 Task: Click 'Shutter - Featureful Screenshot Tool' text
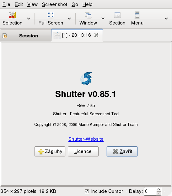coord(86,114)
